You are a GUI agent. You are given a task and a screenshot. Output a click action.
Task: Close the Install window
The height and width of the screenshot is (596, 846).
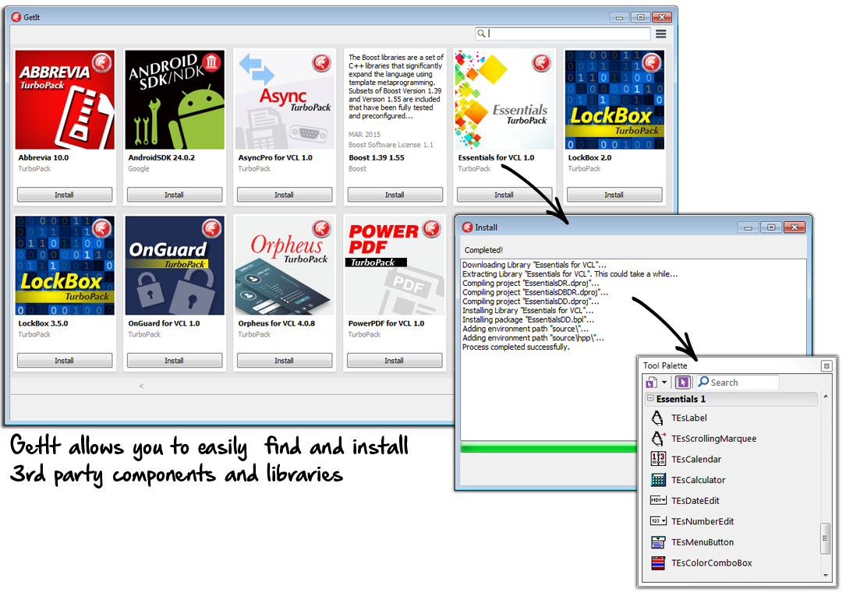click(x=795, y=227)
